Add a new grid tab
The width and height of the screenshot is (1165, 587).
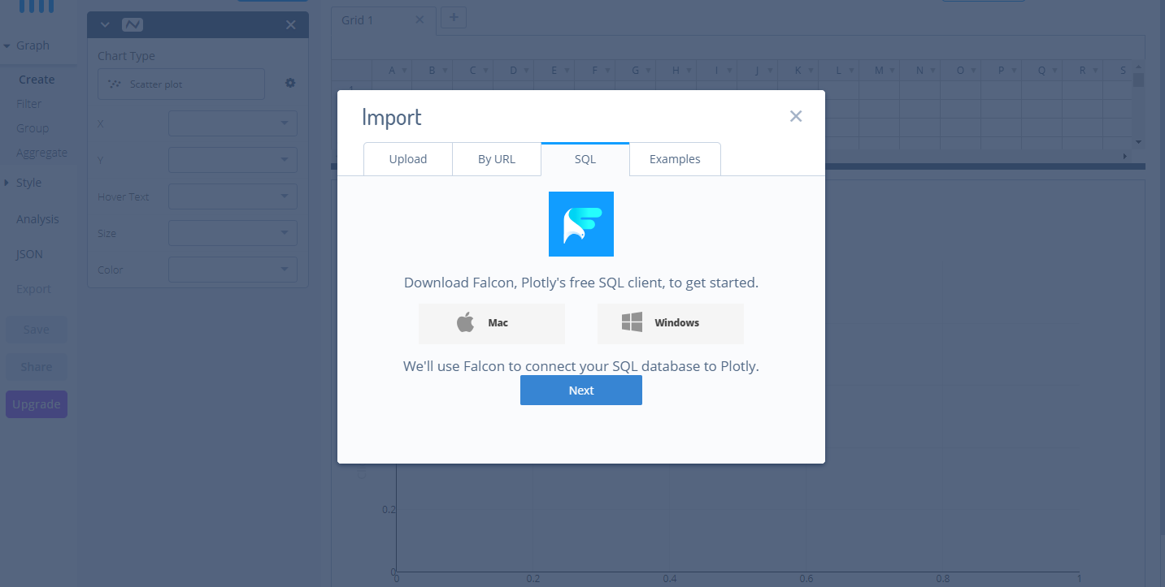(x=453, y=17)
